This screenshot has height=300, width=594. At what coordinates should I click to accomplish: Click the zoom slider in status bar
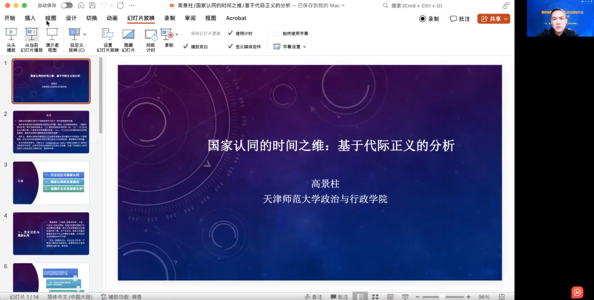point(442,297)
